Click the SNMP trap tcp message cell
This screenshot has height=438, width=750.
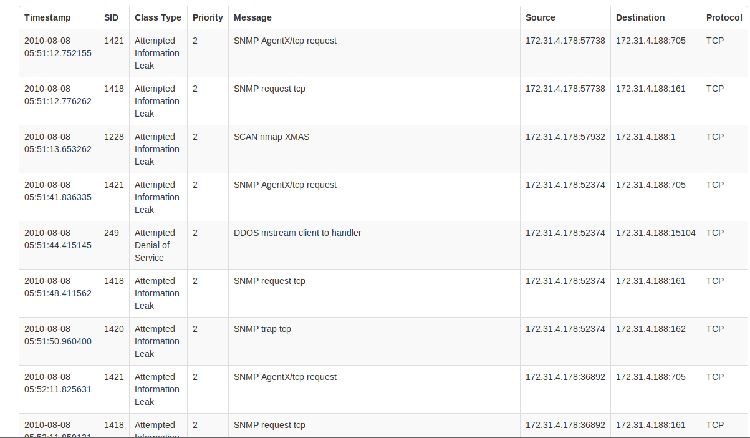pos(262,329)
